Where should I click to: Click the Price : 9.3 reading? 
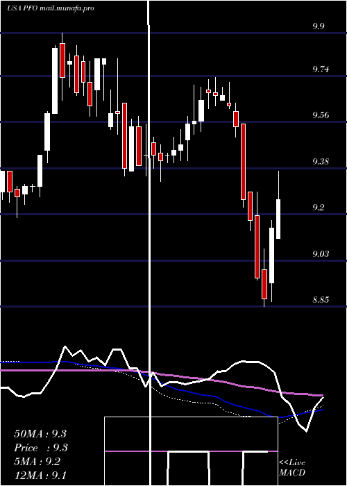point(41,448)
